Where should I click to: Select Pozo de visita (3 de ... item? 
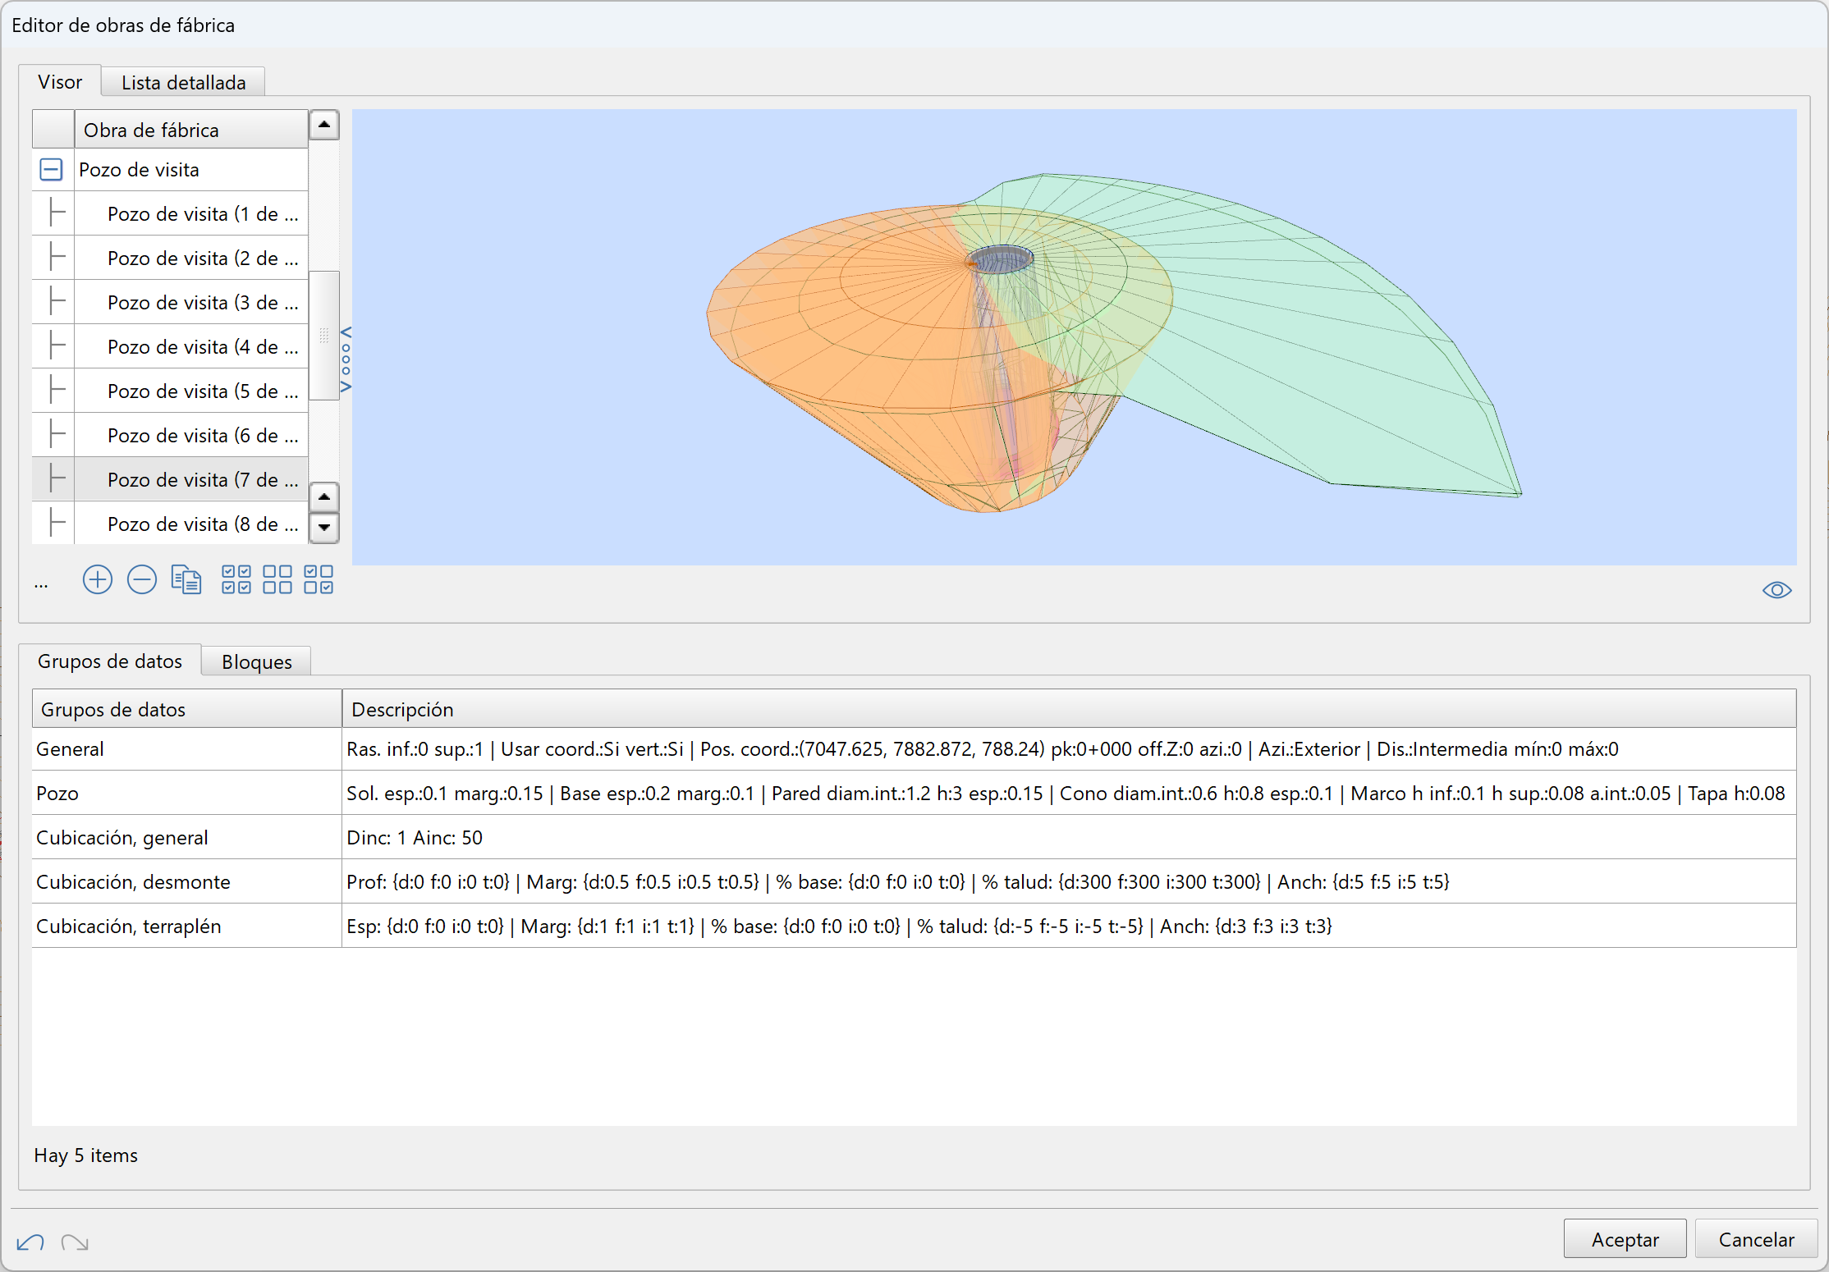click(x=202, y=303)
